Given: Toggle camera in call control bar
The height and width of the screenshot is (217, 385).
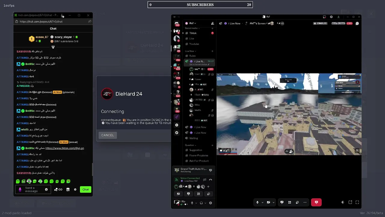Looking at the screenshot, I should (268, 202).
